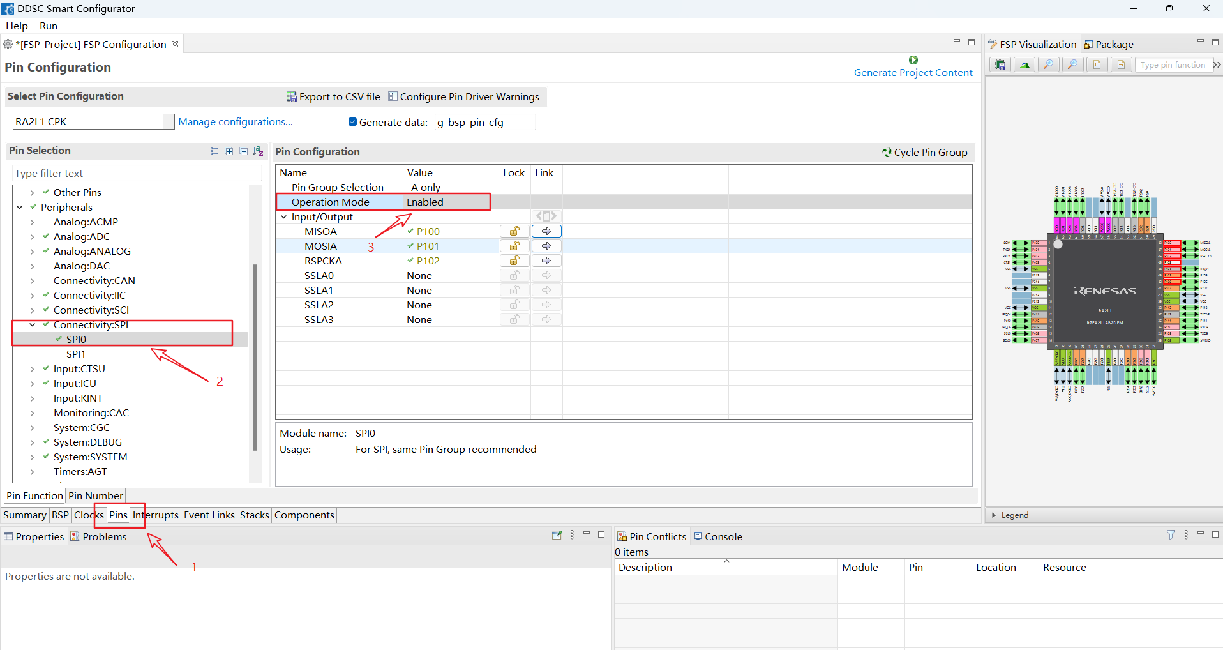Click the Generate Project Content link
This screenshot has width=1223, height=650.
click(913, 73)
